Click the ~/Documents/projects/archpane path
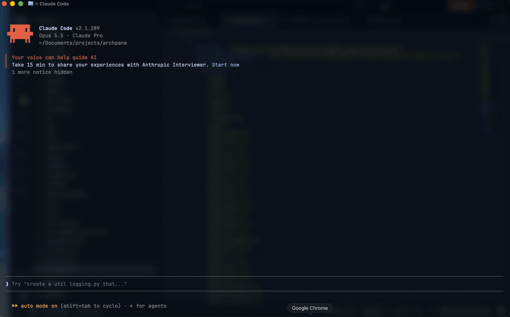 [83, 43]
